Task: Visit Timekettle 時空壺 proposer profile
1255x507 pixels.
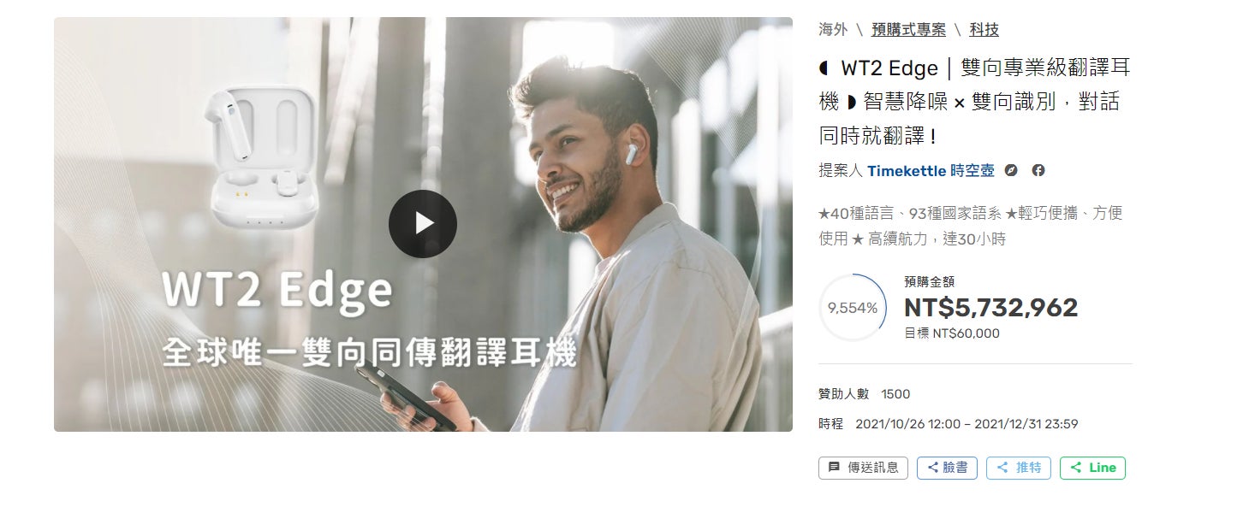Action: [931, 170]
